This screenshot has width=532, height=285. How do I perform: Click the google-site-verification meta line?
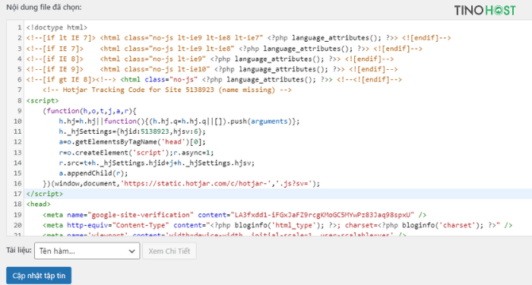(234, 215)
